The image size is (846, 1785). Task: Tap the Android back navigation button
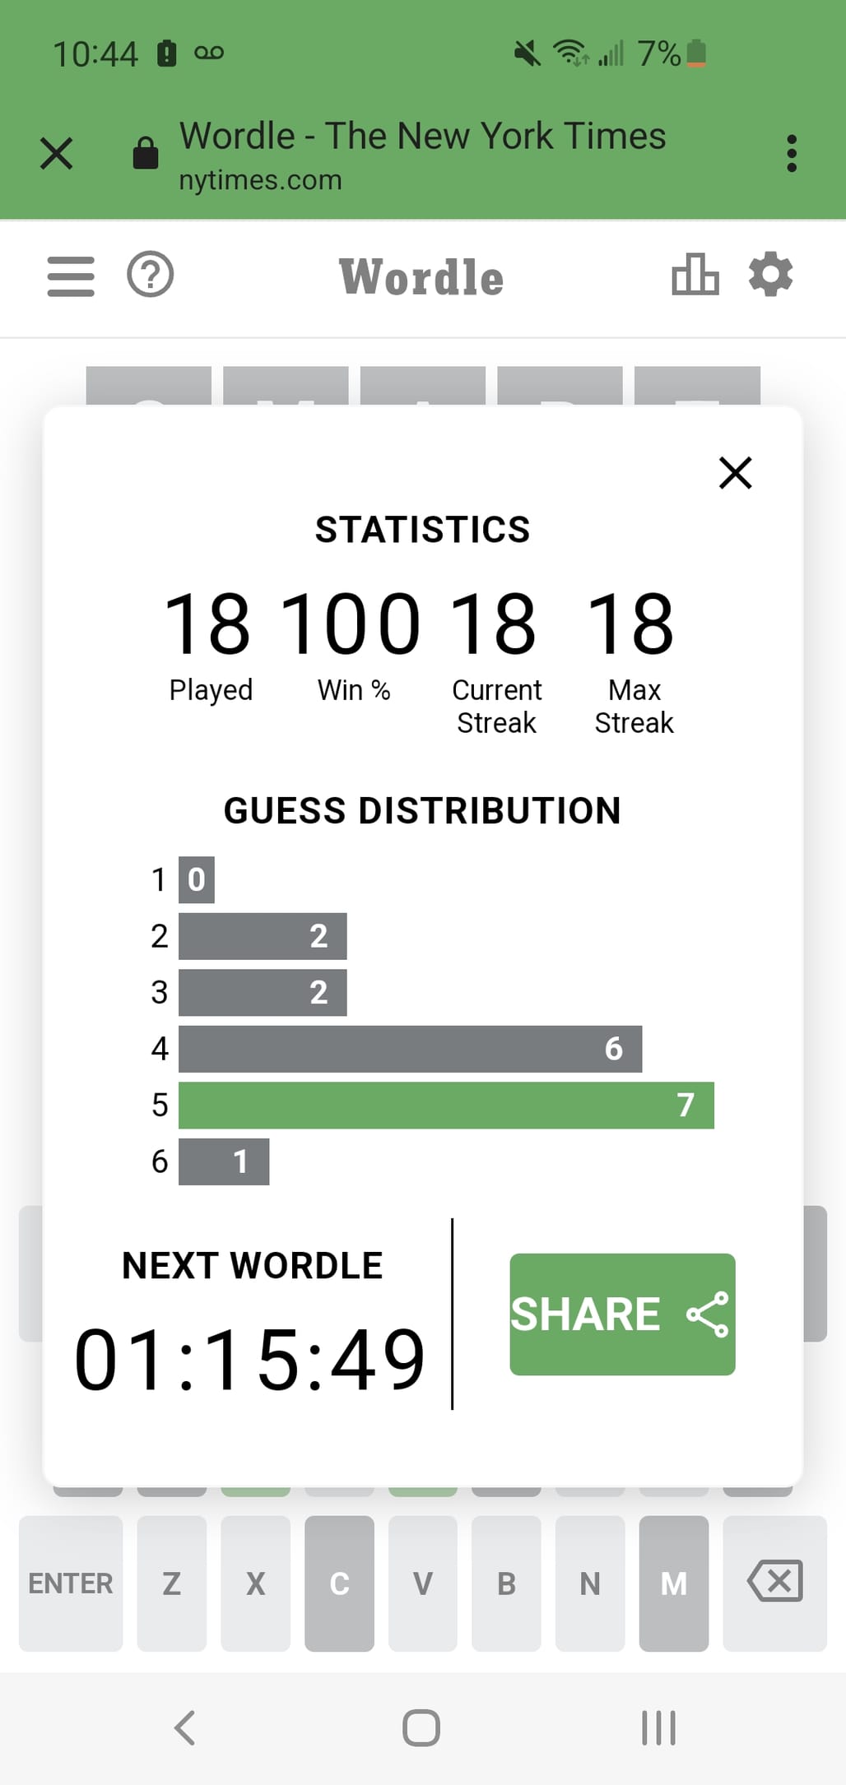tap(185, 1727)
